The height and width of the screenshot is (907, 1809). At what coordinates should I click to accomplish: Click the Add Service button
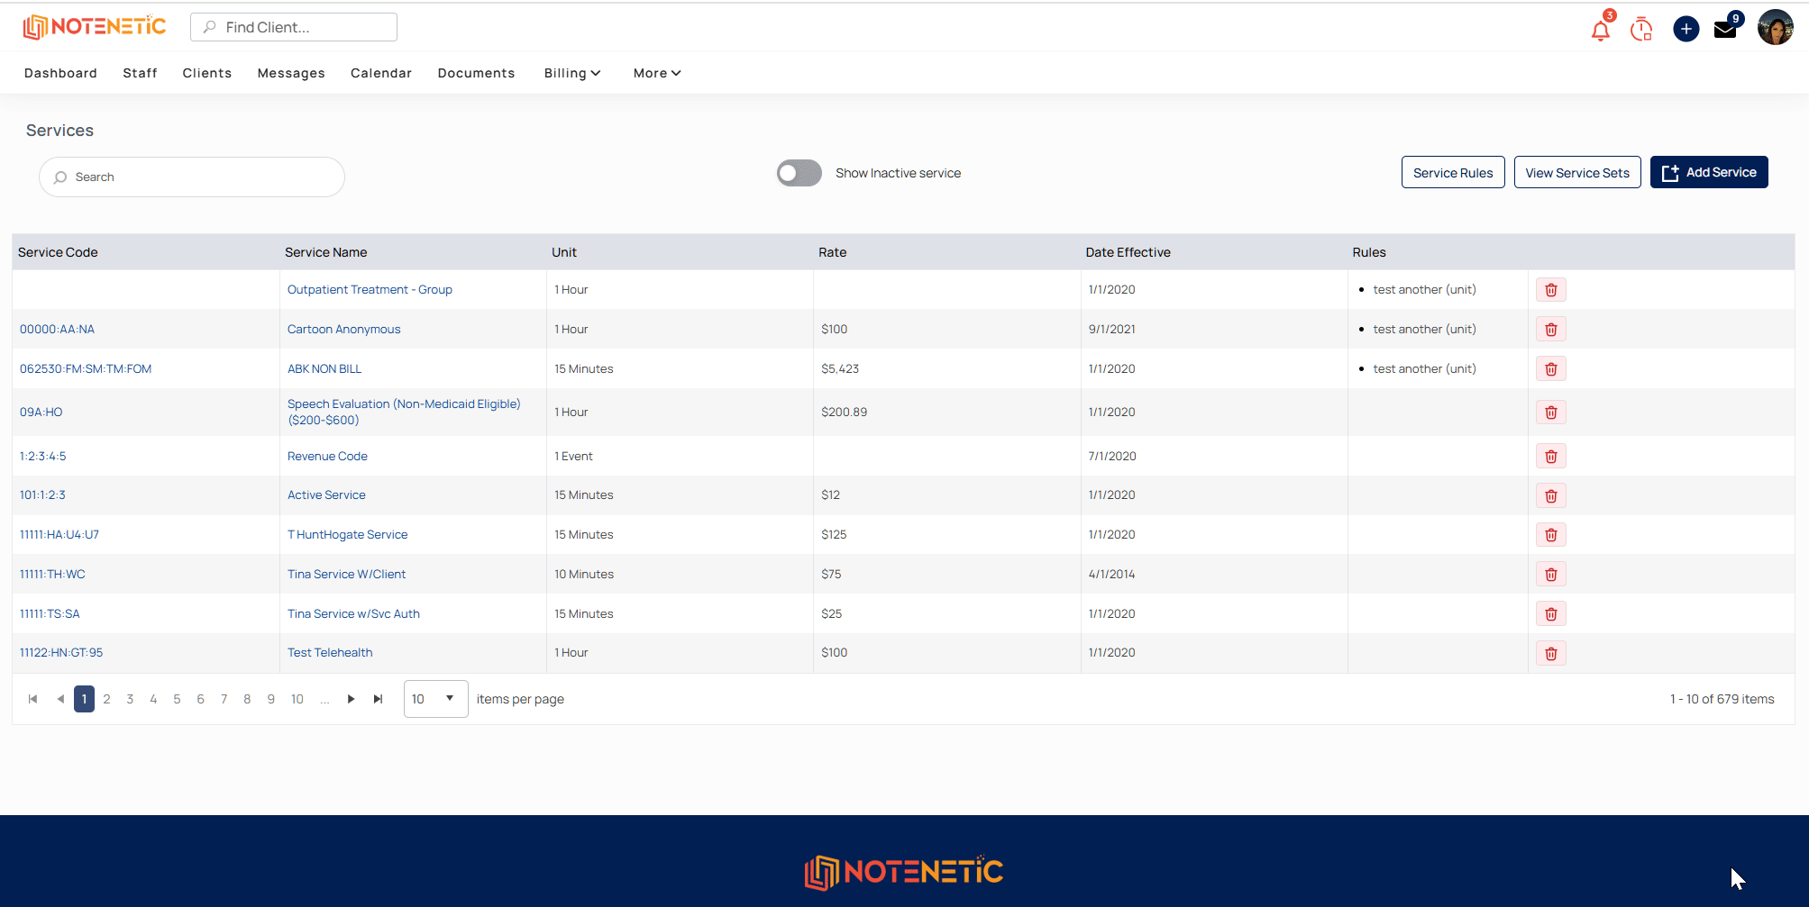pyautogui.click(x=1709, y=172)
